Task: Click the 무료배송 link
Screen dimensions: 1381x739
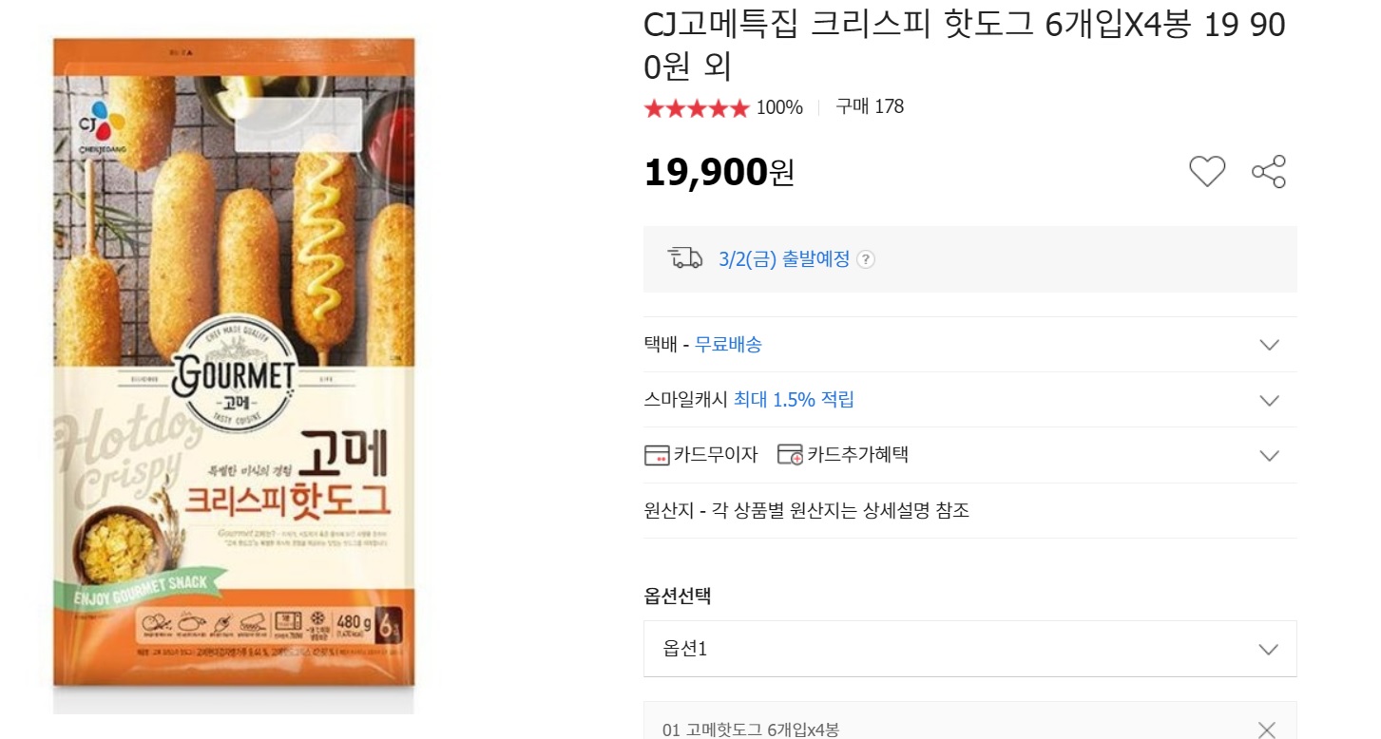Action: [728, 345]
